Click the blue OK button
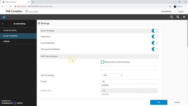The width and height of the screenshot is (188, 106). 159,102
